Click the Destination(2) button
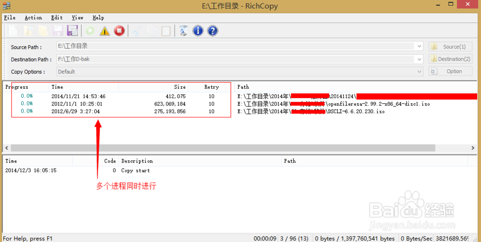This screenshot has width=481, height=242. (x=450, y=59)
